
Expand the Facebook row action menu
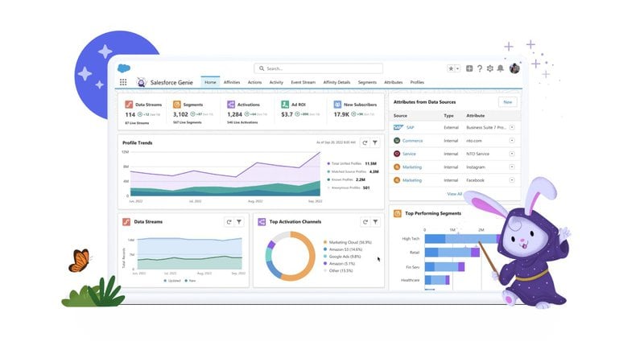(512, 180)
